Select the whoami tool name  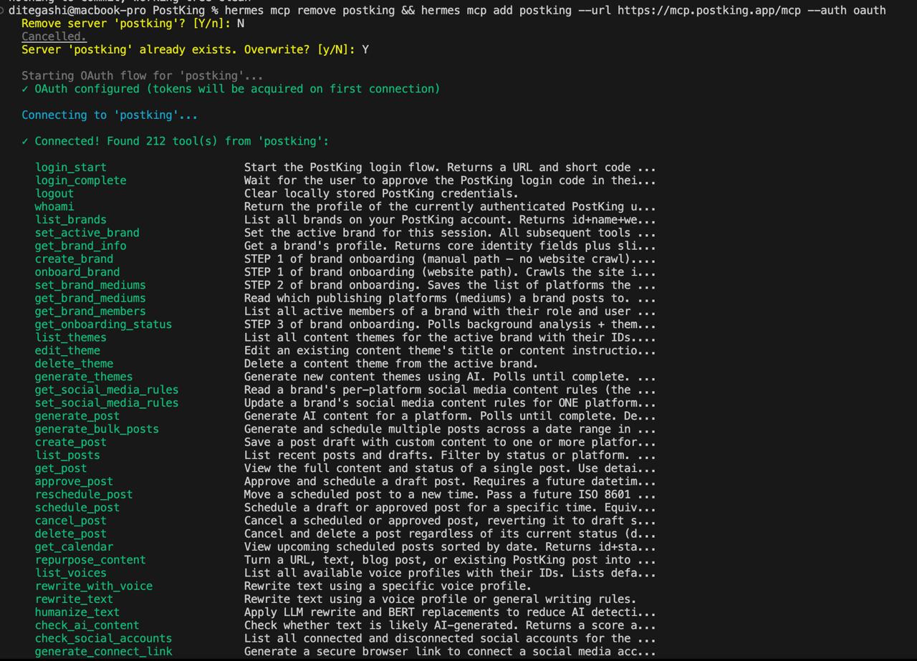(x=54, y=206)
